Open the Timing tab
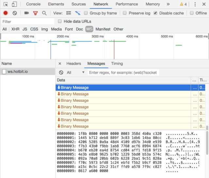 pyautogui.click(x=117, y=63)
